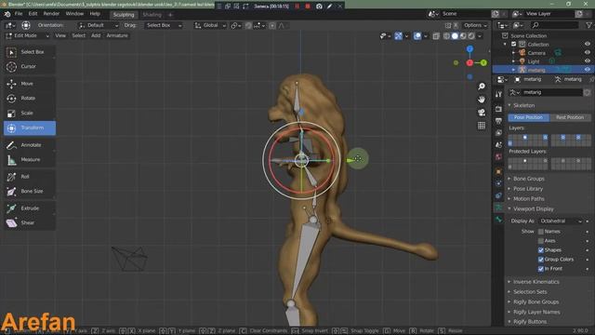Select solid viewport shading mode
This screenshot has height=335, width=595.
(x=455, y=36)
